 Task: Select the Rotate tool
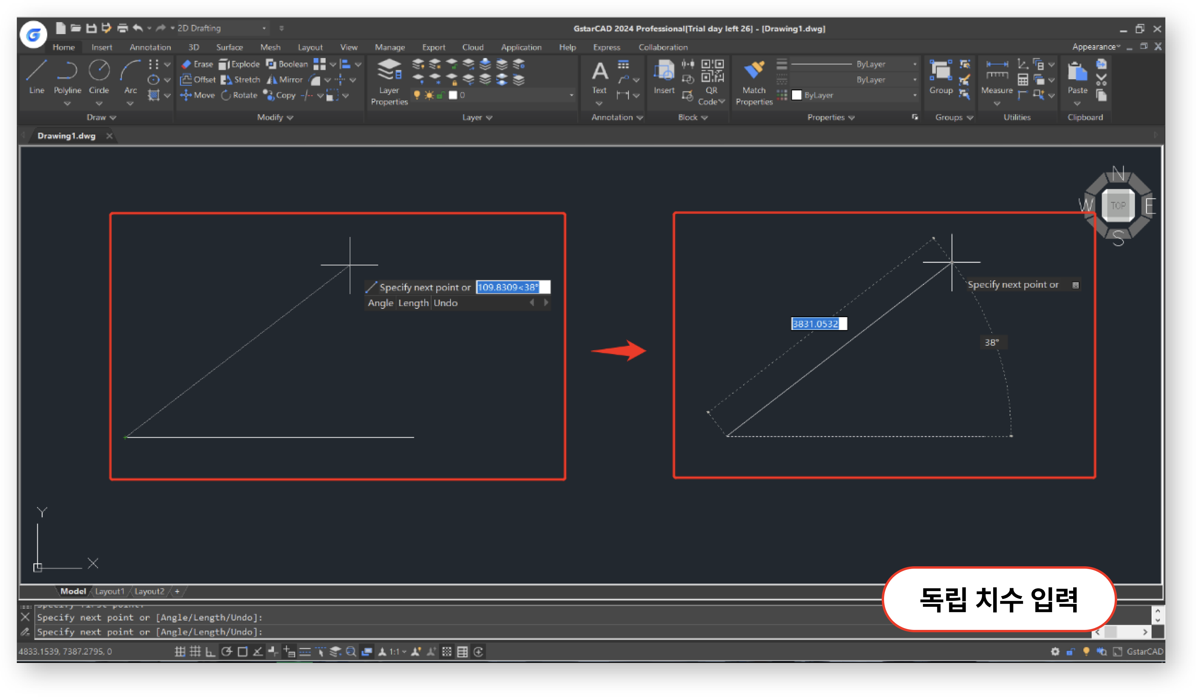pyautogui.click(x=239, y=95)
